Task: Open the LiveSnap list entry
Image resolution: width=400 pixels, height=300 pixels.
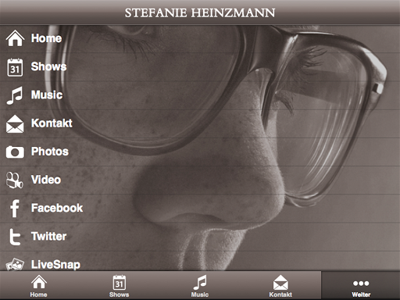Action: tap(200, 261)
